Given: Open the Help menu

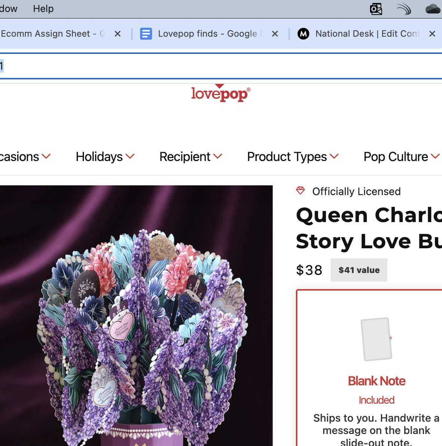Looking at the screenshot, I should (43, 9).
